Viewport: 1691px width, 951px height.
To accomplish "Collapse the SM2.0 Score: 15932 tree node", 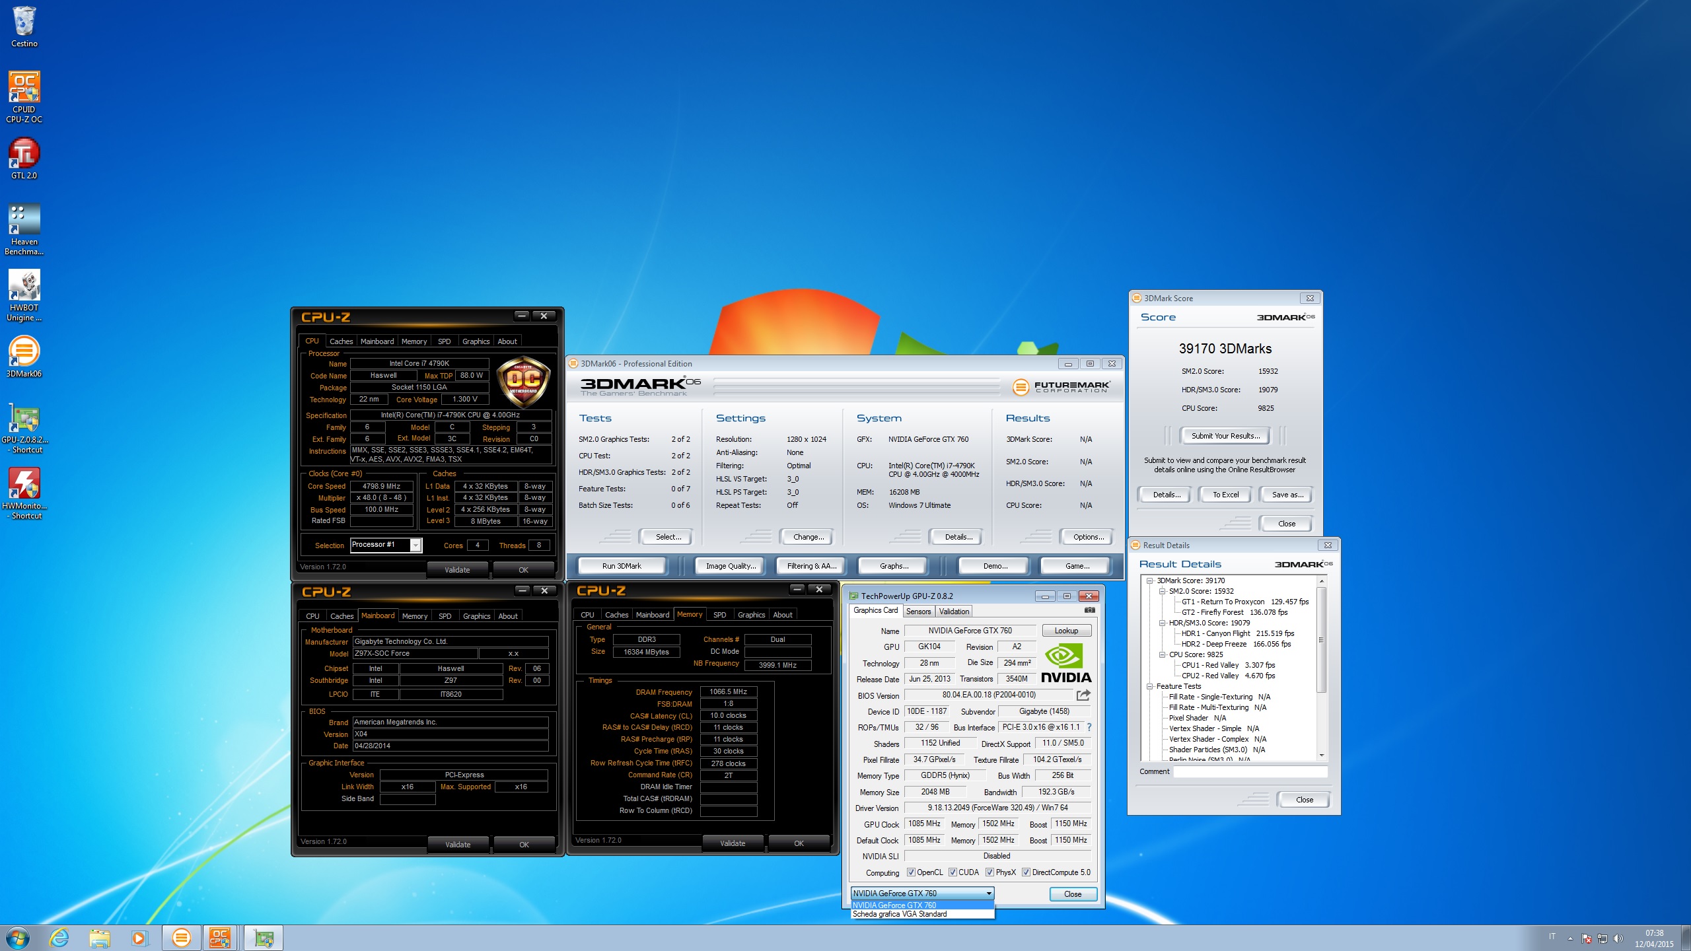I will click(x=1163, y=592).
